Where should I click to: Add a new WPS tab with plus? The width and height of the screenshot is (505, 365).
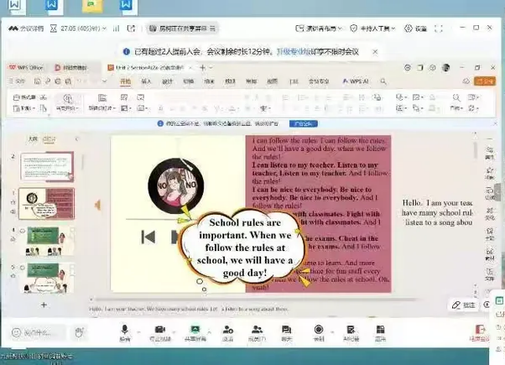pos(202,68)
